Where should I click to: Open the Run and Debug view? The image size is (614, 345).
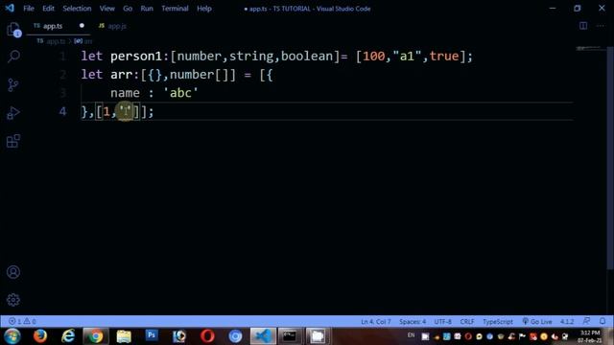pyautogui.click(x=12, y=113)
